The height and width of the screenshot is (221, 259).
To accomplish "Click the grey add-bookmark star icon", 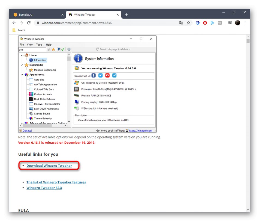I will tap(49, 49).
